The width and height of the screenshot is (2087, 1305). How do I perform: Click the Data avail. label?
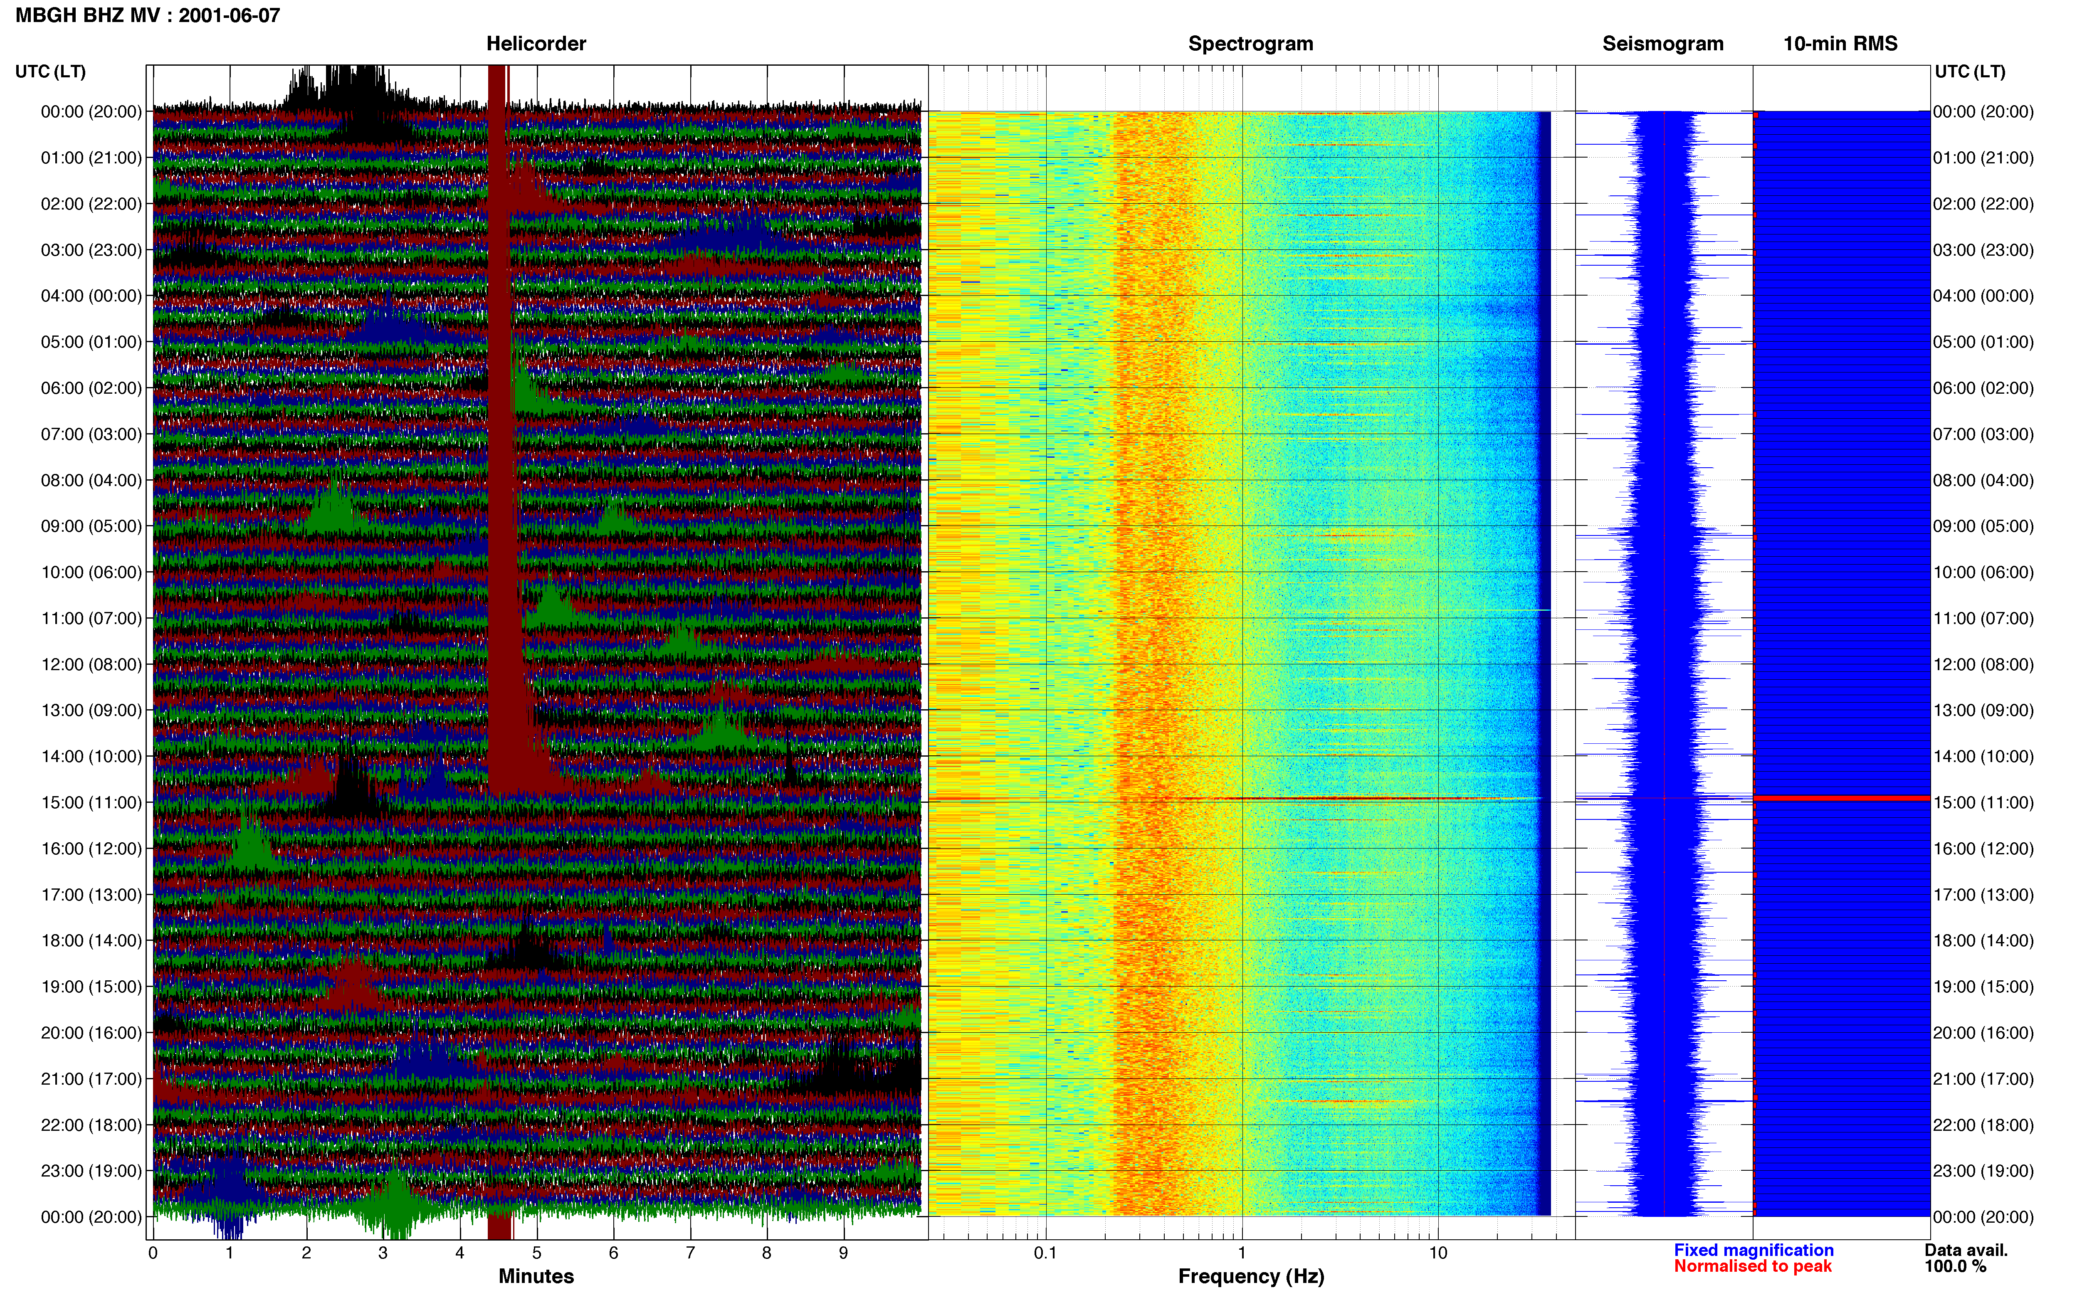tap(1966, 1250)
